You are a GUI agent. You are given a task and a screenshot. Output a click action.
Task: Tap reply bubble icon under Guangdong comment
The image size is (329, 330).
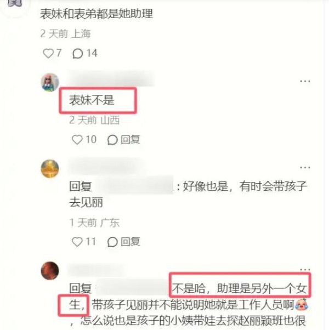[112, 242]
